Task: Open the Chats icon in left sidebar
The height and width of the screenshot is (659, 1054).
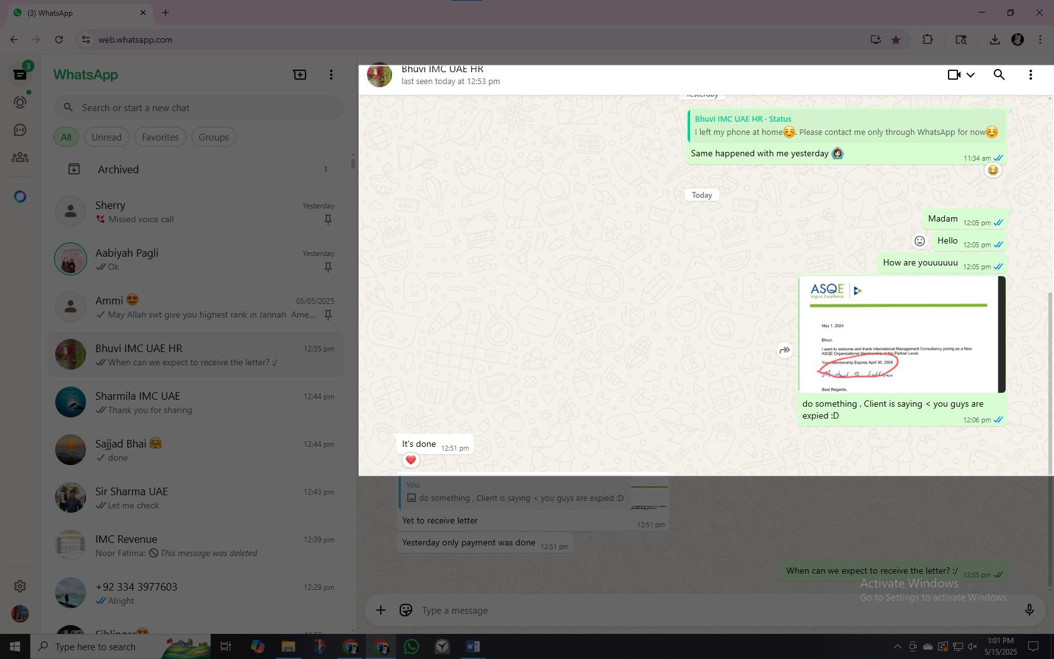Action: point(20,75)
